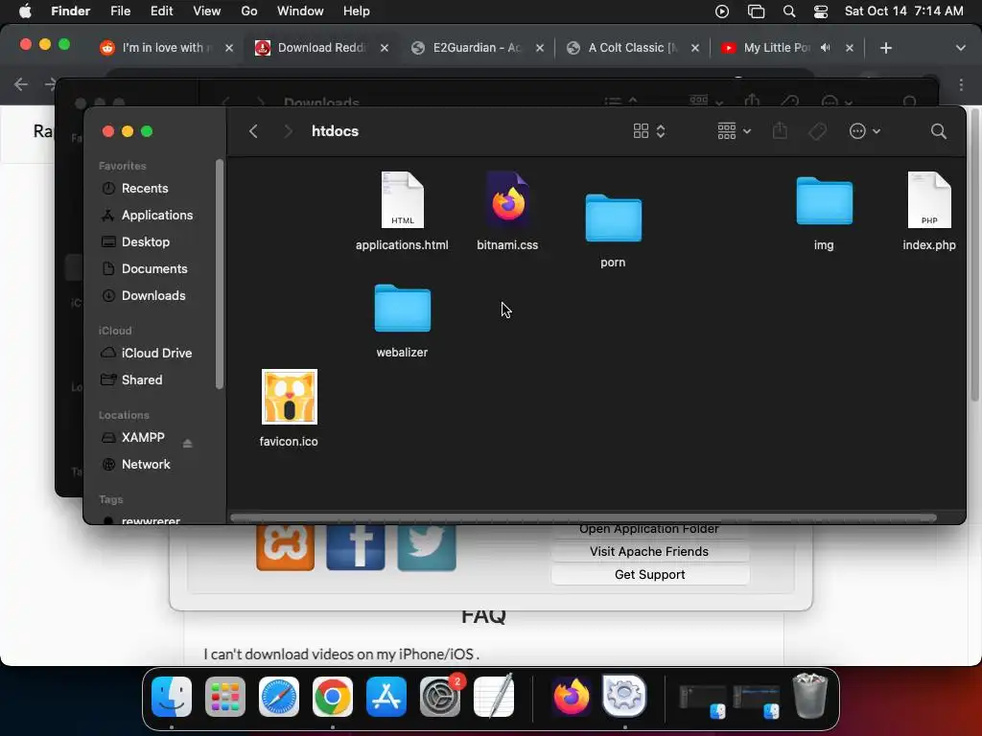Open Control Center from menu bar
Viewport: 982px width, 736px height.
821,11
